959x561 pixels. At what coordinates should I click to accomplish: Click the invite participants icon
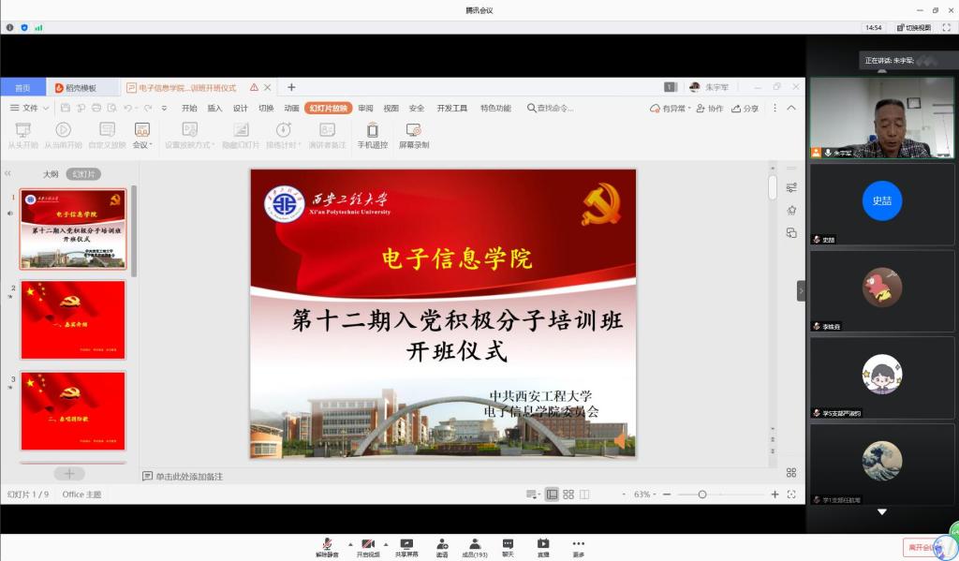(x=441, y=547)
